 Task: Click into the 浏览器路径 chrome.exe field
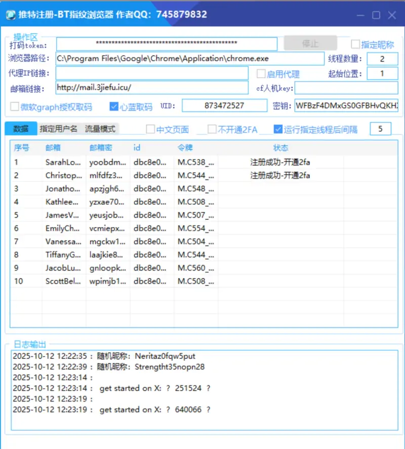coord(189,59)
